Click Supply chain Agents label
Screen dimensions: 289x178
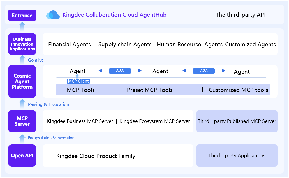click(x=125, y=44)
